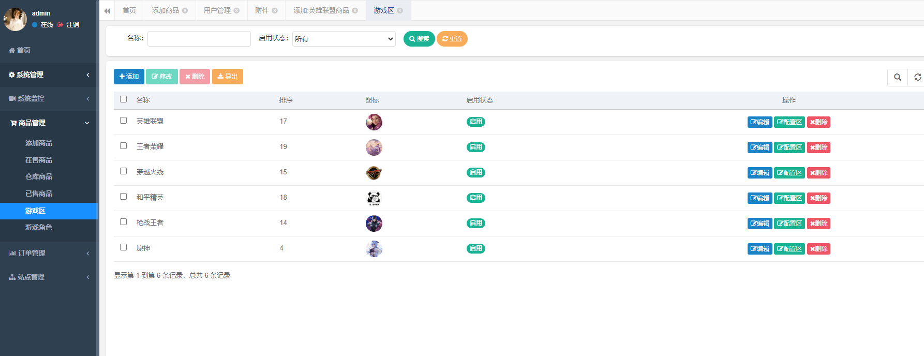
Task: Expand the 系统管理 sidebar menu
Action: click(x=49, y=75)
